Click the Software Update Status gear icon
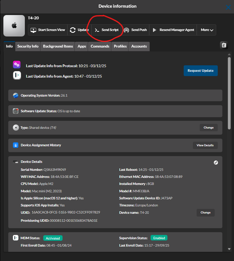Image resolution: width=234 pixels, height=261 pixels. (16, 111)
